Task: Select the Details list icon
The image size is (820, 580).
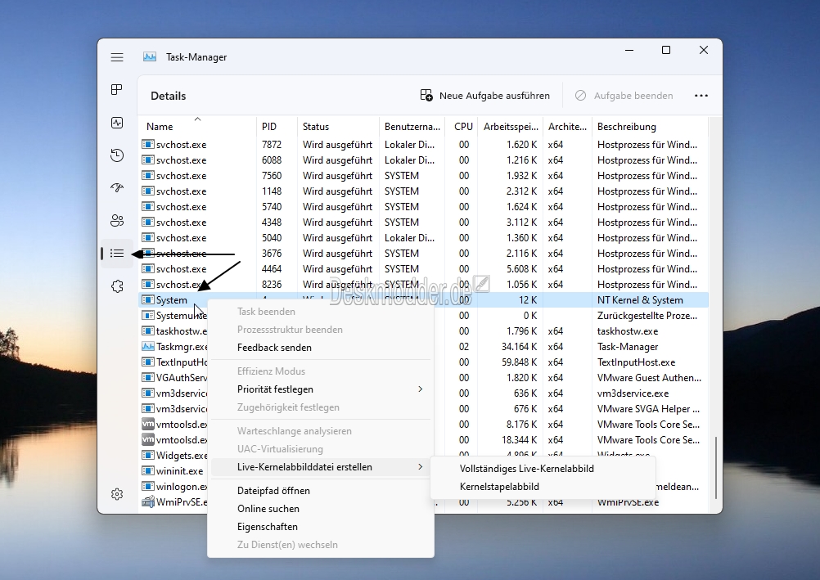Action: [x=117, y=254]
